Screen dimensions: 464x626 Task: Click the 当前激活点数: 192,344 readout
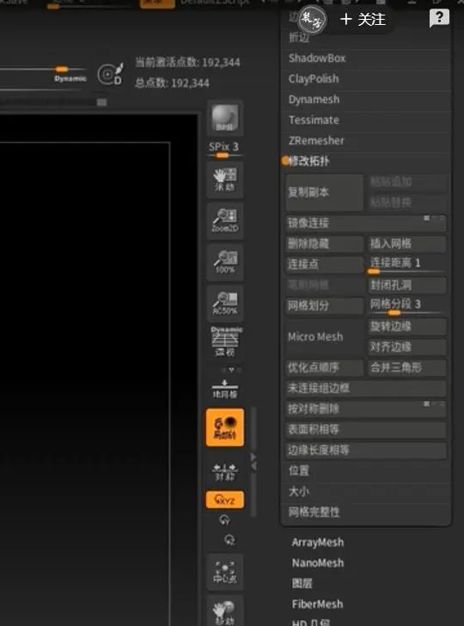tap(187, 63)
